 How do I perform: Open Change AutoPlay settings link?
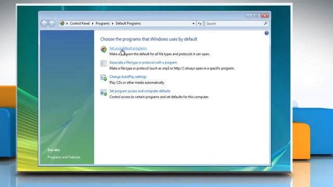tap(128, 77)
